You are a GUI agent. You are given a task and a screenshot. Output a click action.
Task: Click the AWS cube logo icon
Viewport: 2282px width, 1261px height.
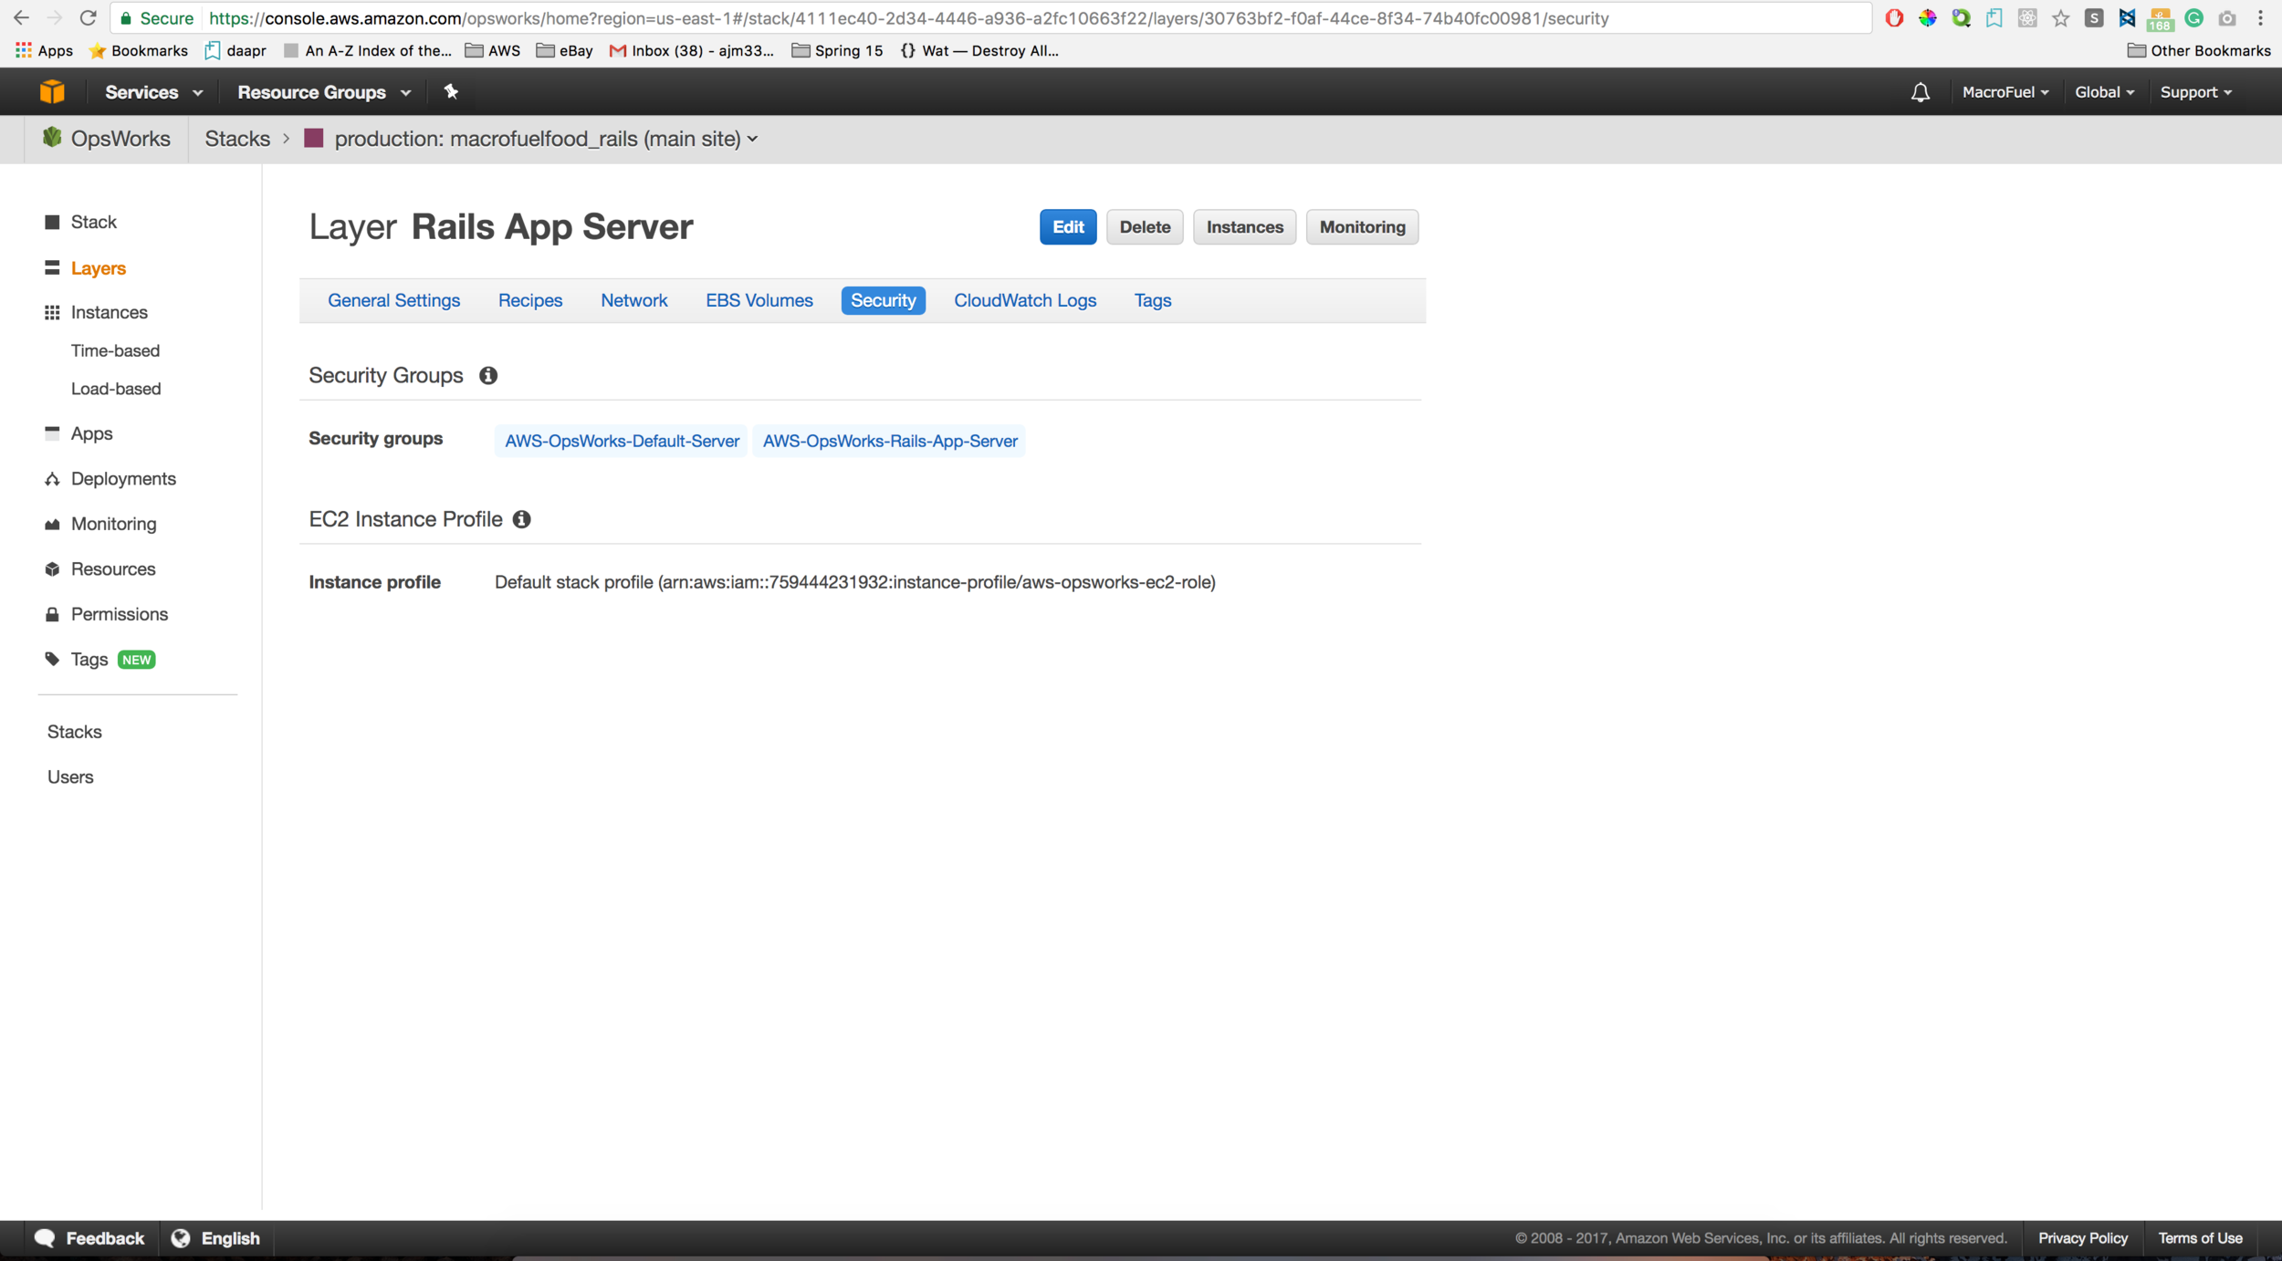[52, 91]
